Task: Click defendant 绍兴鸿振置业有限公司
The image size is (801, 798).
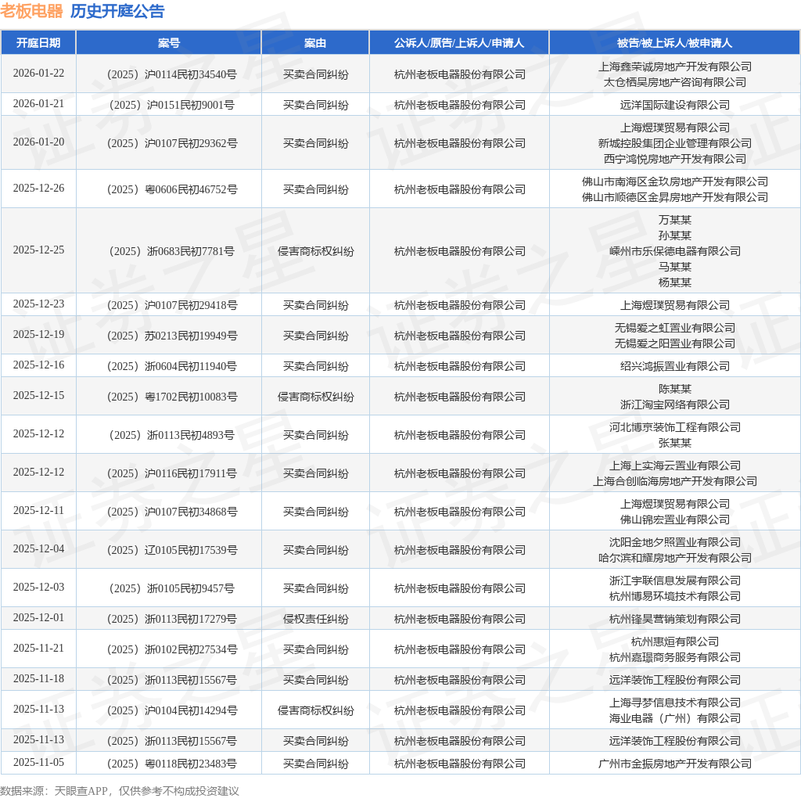Action: coord(675,366)
